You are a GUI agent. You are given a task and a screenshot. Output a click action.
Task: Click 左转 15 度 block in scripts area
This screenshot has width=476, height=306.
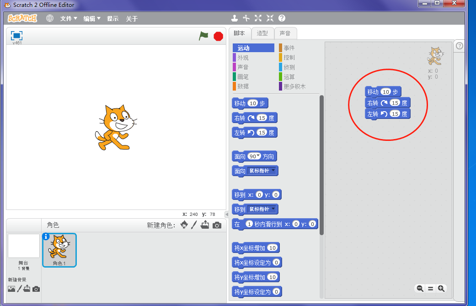click(x=388, y=114)
